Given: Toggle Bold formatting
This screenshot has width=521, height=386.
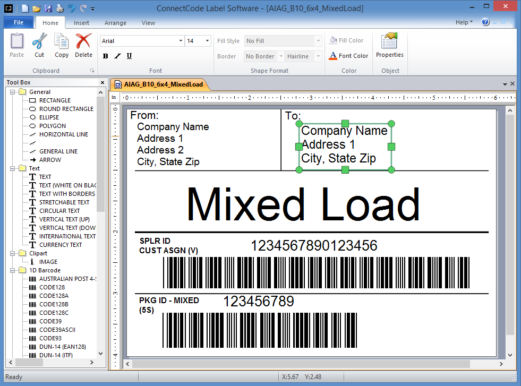Looking at the screenshot, I should (x=105, y=56).
